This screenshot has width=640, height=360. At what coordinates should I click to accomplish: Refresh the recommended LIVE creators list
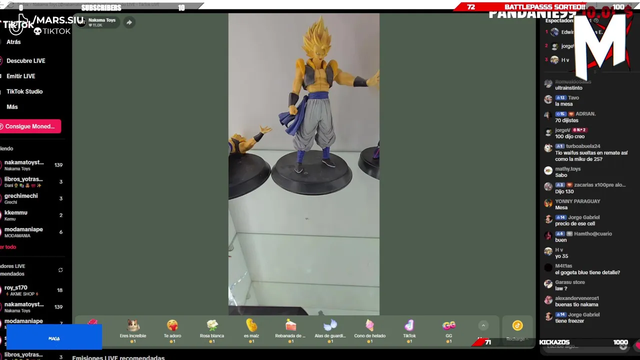tap(60, 270)
